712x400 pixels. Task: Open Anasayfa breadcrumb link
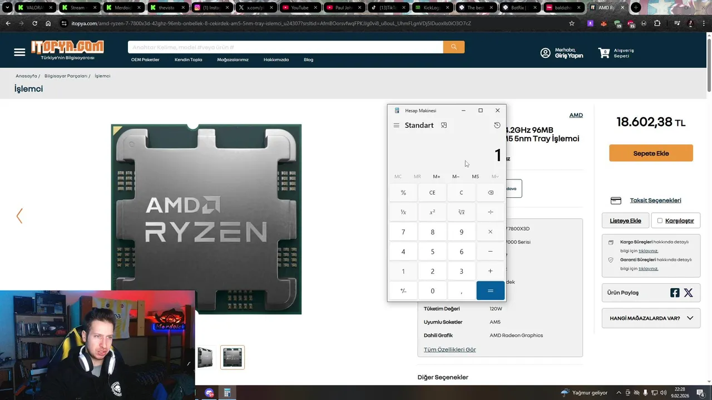pos(26,76)
